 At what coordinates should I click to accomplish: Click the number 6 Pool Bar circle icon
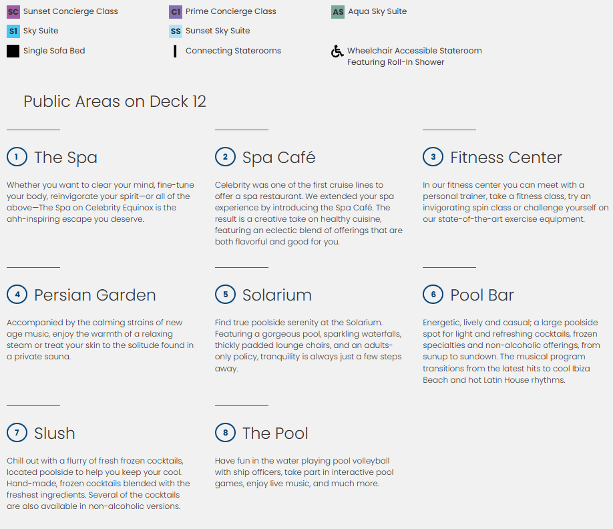coord(433,295)
